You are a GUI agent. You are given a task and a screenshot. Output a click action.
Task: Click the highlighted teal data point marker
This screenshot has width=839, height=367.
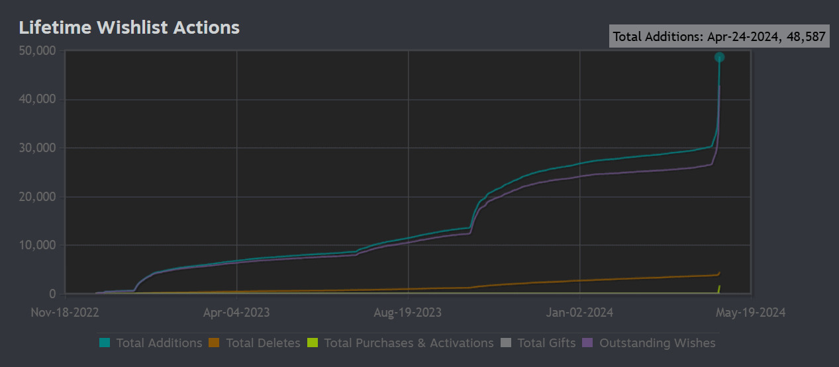719,58
